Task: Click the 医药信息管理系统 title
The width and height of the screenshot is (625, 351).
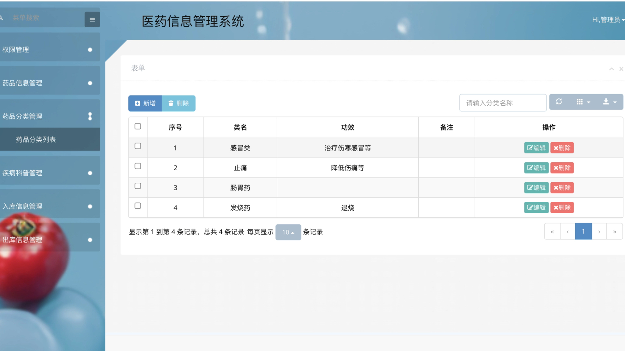Action: [x=193, y=21]
